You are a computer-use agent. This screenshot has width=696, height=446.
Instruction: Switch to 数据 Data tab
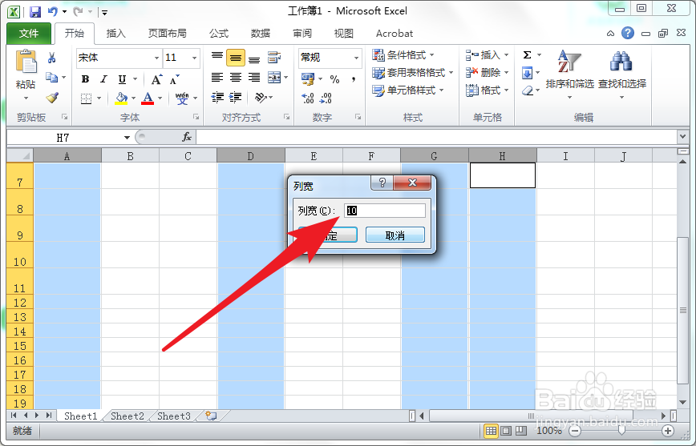pyautogui.click(x=261, y=34)
